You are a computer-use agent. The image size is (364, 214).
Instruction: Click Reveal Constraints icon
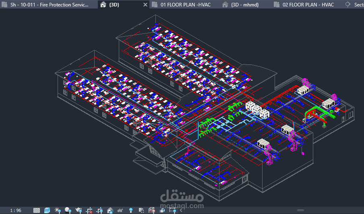pos(172,210)
